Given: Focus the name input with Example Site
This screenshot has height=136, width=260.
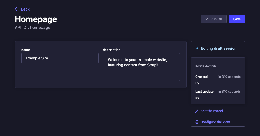Looking at the screenshot, I should click(x=60, y=58).
